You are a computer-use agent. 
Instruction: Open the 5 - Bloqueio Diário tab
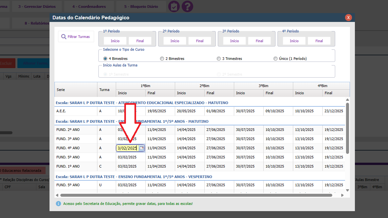(x=141, y=7)
